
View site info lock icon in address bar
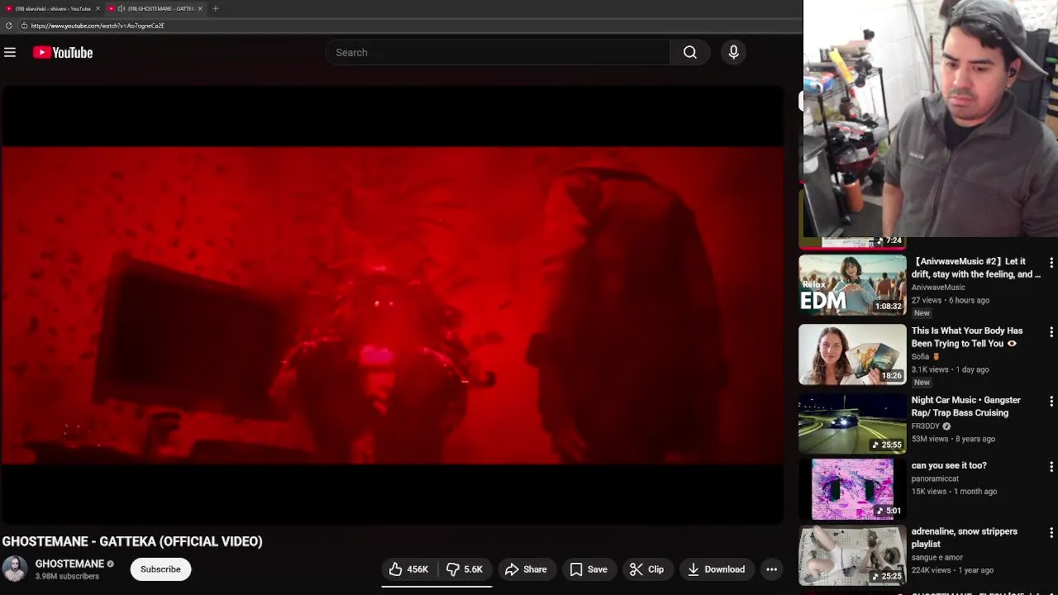point(24,26)
